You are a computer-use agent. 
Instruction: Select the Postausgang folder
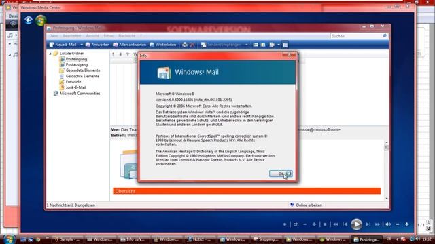click(77, 65)
